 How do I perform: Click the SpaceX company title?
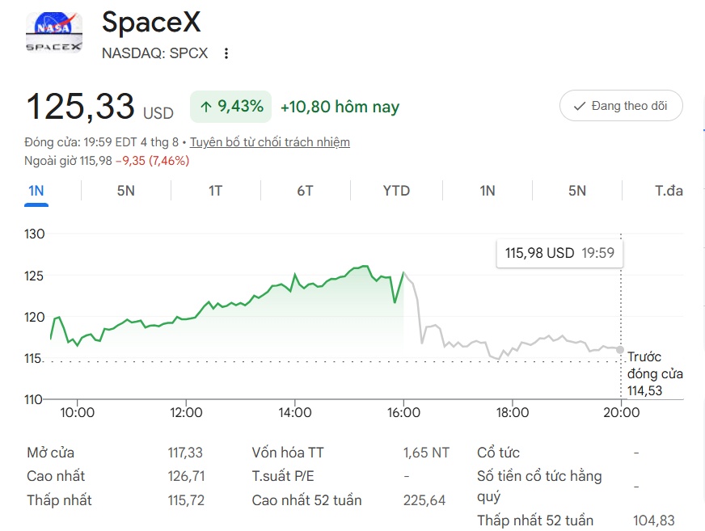151,22
